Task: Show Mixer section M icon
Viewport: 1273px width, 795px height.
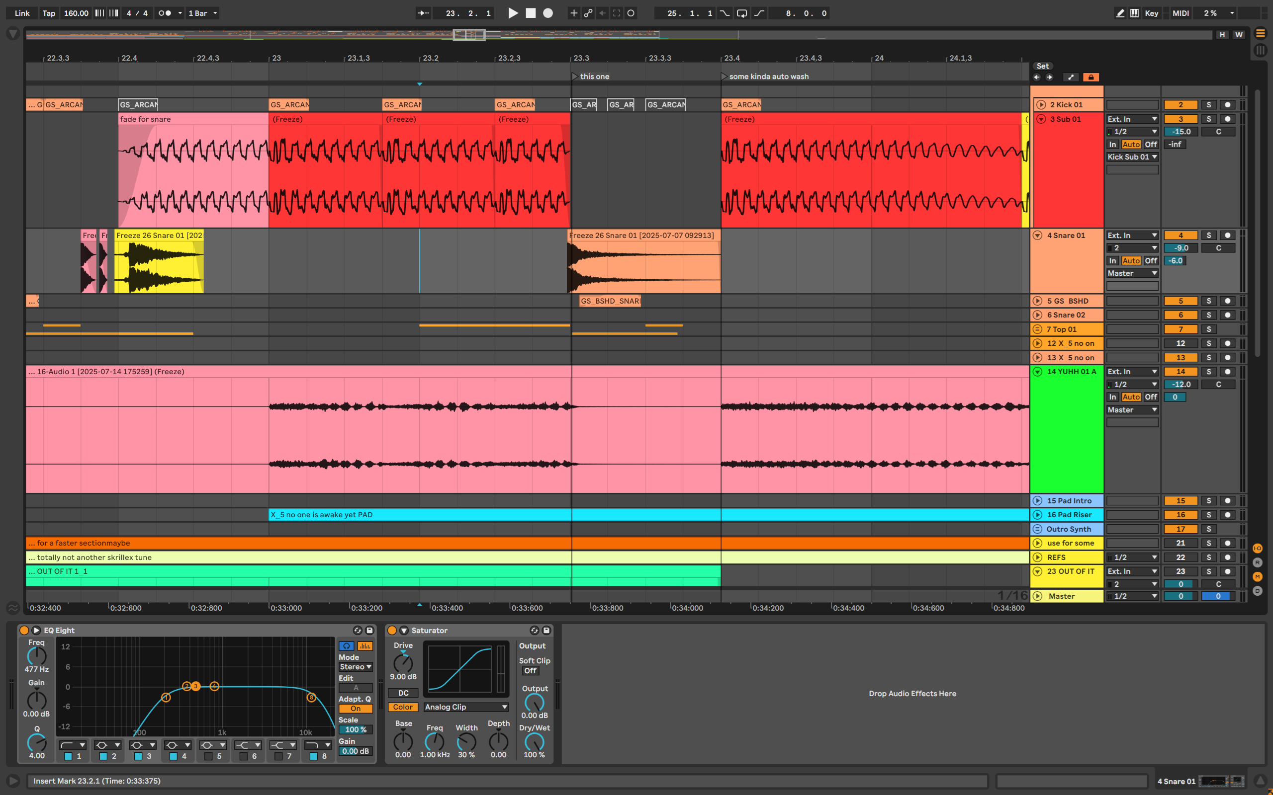Action: [x=1257, y=576]
